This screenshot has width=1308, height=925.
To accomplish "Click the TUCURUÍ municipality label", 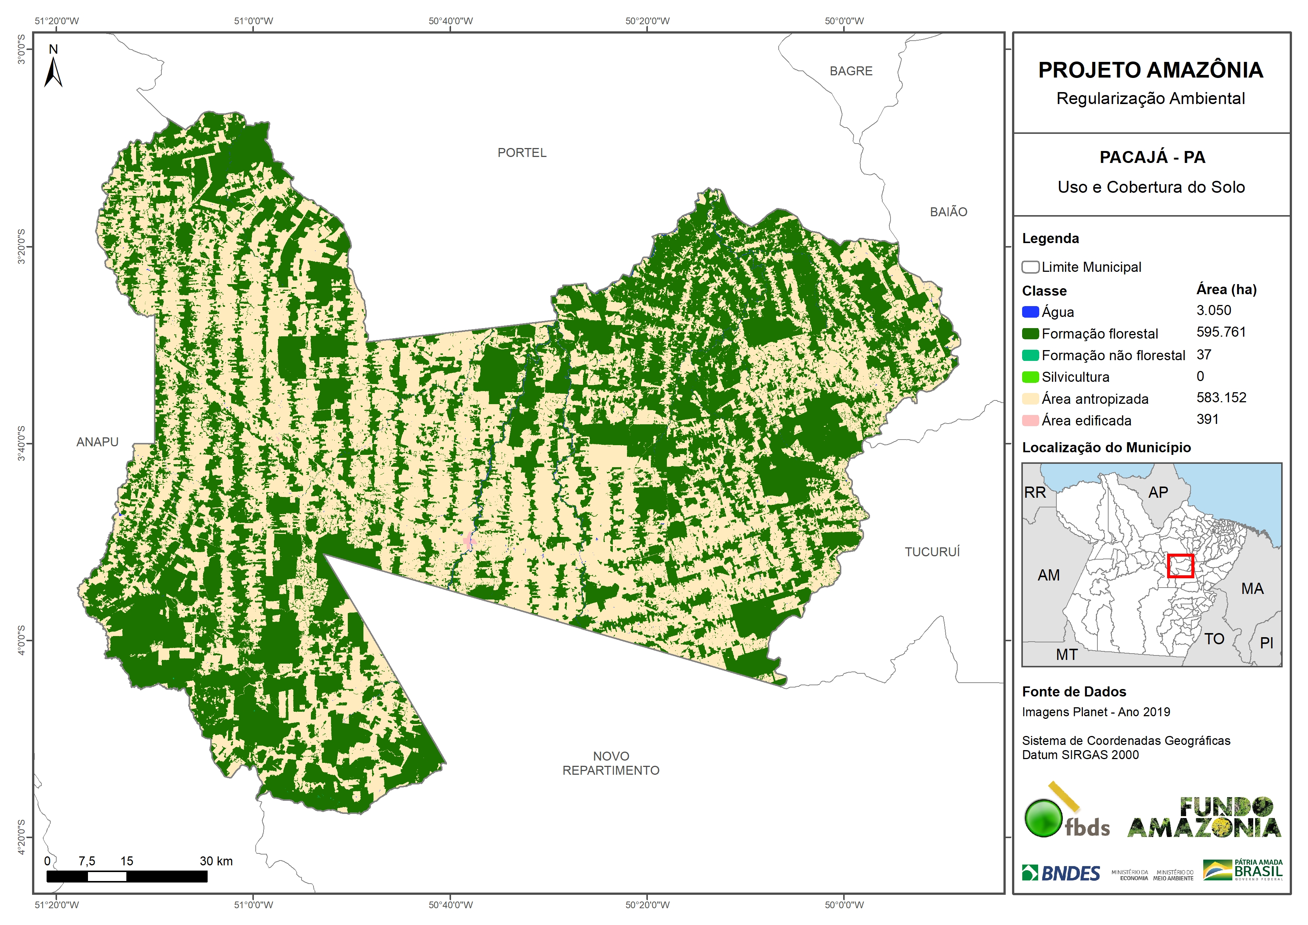I will pyautogui.click(x=932, y=552).
